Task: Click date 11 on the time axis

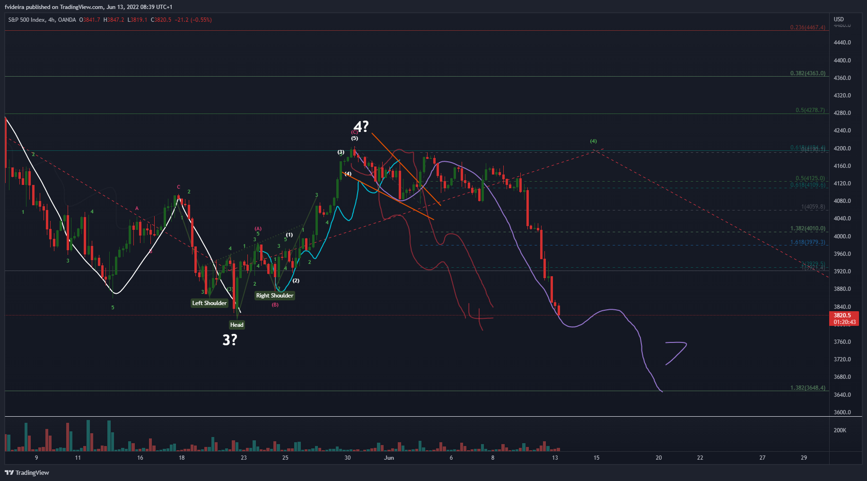Action: coord(78,458)
